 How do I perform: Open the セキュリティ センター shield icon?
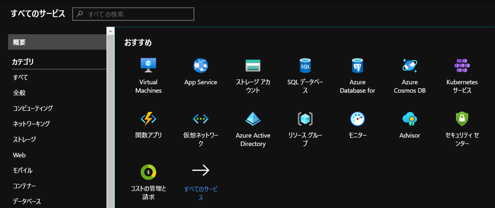[462, 119]
